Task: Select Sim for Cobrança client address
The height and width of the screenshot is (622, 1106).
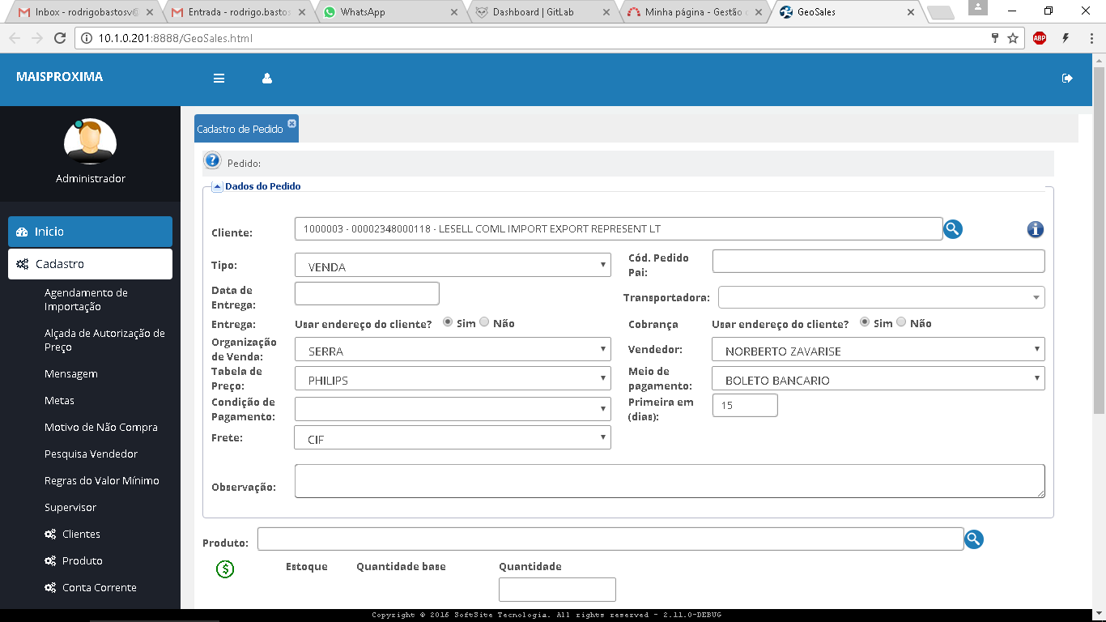Action: (x=865, y=322)
